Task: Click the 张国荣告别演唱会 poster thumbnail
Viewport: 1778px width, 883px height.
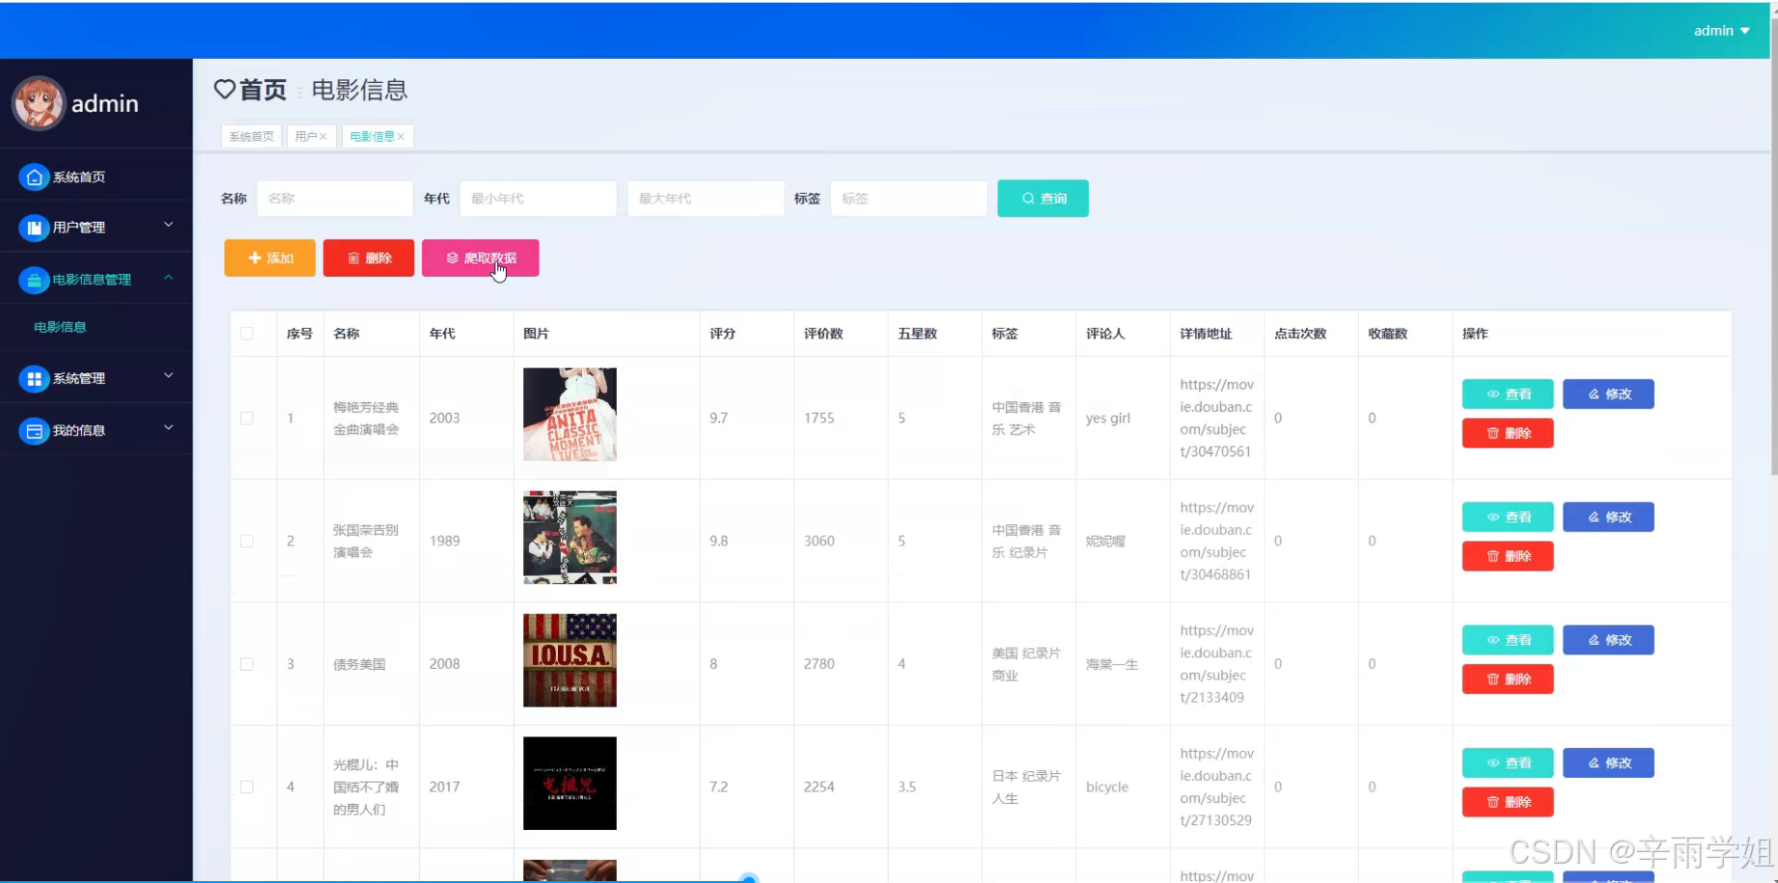Action: point(570,538)
